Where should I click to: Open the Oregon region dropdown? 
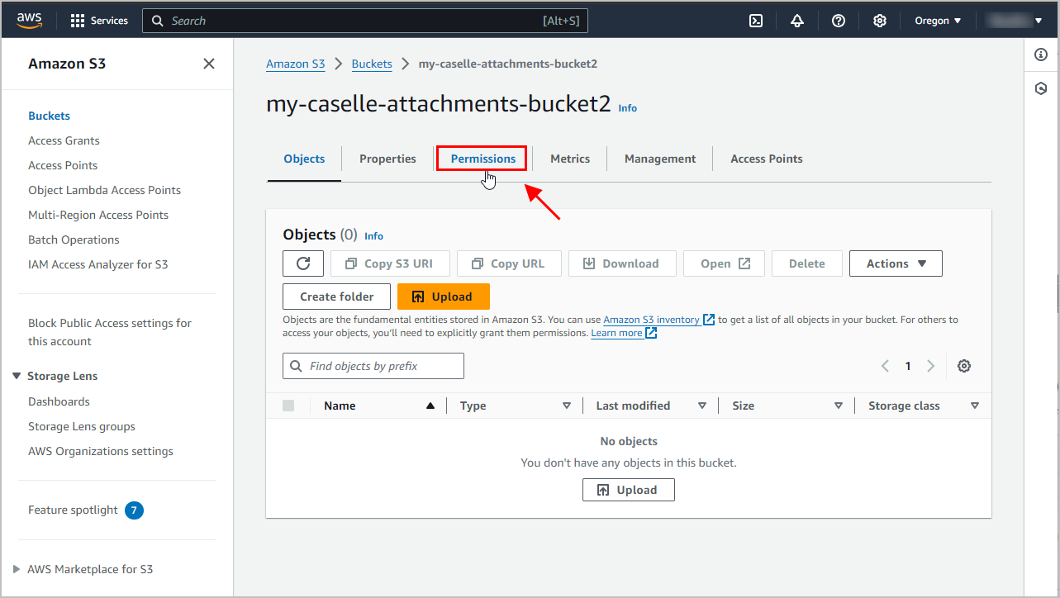click(x=938, y=21)
